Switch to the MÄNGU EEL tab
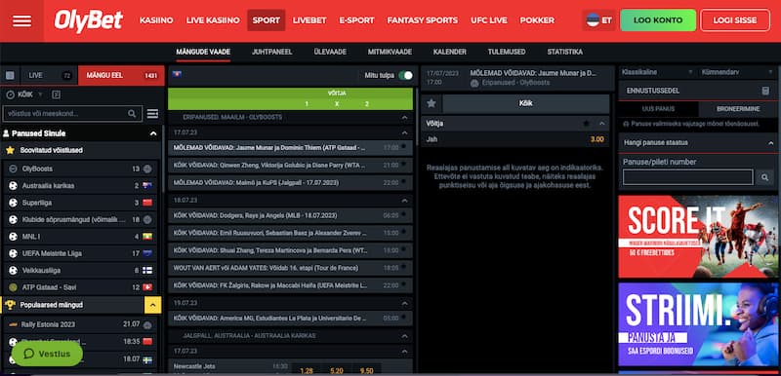Image resolution: width=781 pixels, height=376 pixels. (x=121, y=76)
